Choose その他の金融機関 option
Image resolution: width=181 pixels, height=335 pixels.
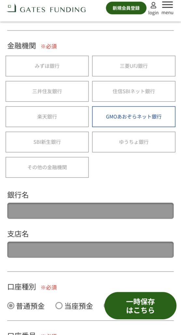(47, 167)
